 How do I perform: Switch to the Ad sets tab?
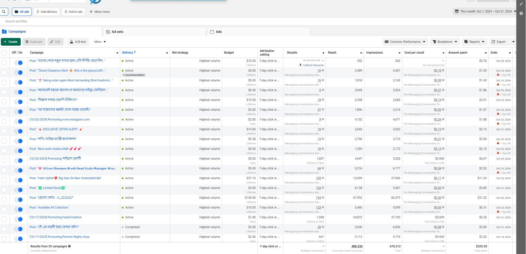[x=154, y=32]
